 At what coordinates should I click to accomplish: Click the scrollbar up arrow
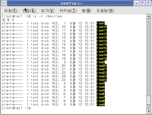click(148, 16)
